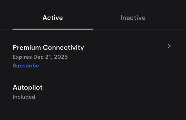Select the Included label under Autopilot
This screenshot has height=120, width=186.
(24, 97)
